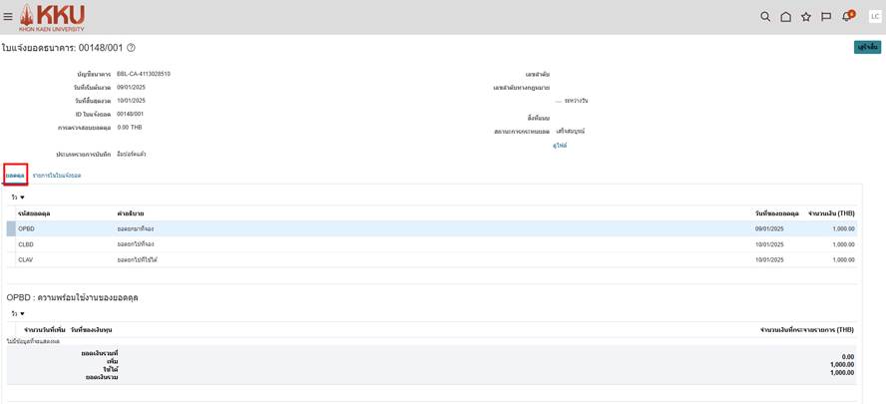The width and height of the screenshot is (886, 404).
Task: Go to the home page icon
Action: point(785,17)
